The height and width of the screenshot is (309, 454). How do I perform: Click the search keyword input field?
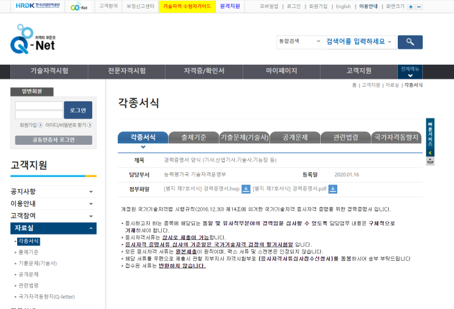coord(356,42)
